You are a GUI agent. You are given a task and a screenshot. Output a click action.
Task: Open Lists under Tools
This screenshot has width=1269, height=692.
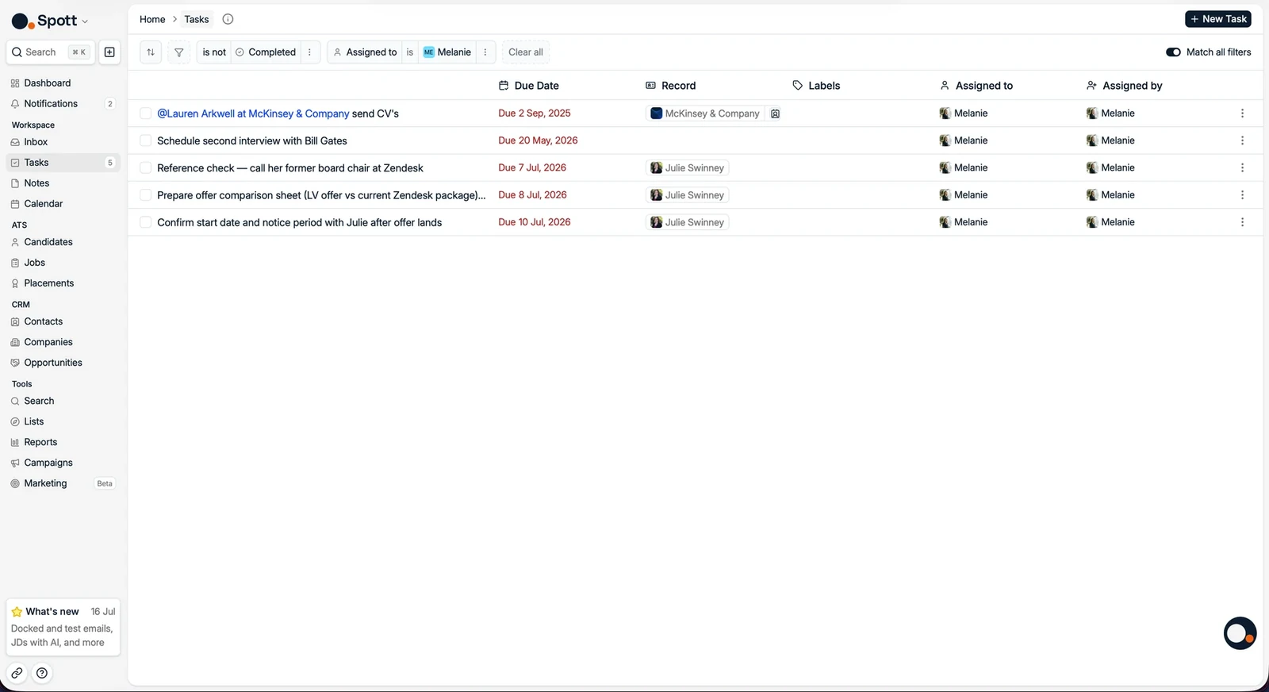point(63,421)
